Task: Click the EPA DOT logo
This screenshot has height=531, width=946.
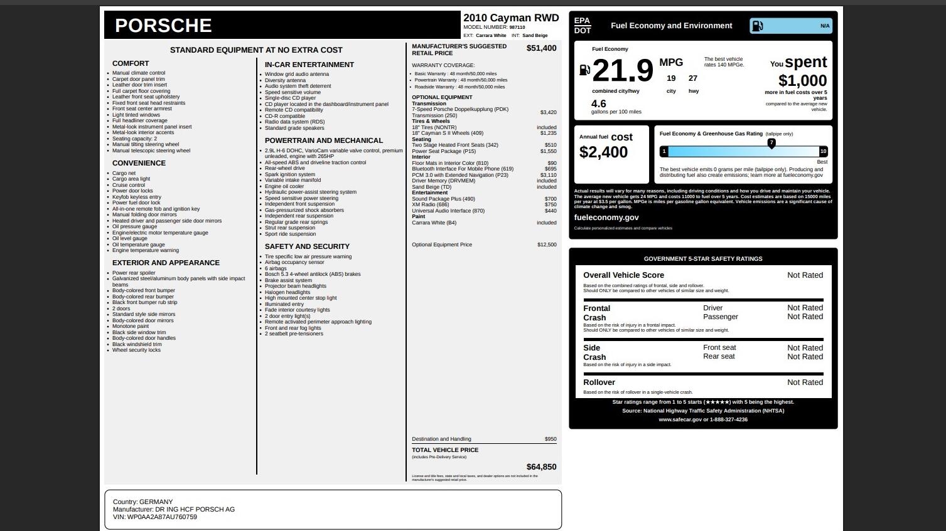Action: coord(582,26)
